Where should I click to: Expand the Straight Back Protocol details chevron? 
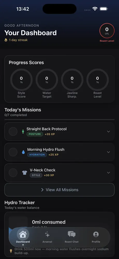click(108, 132)
